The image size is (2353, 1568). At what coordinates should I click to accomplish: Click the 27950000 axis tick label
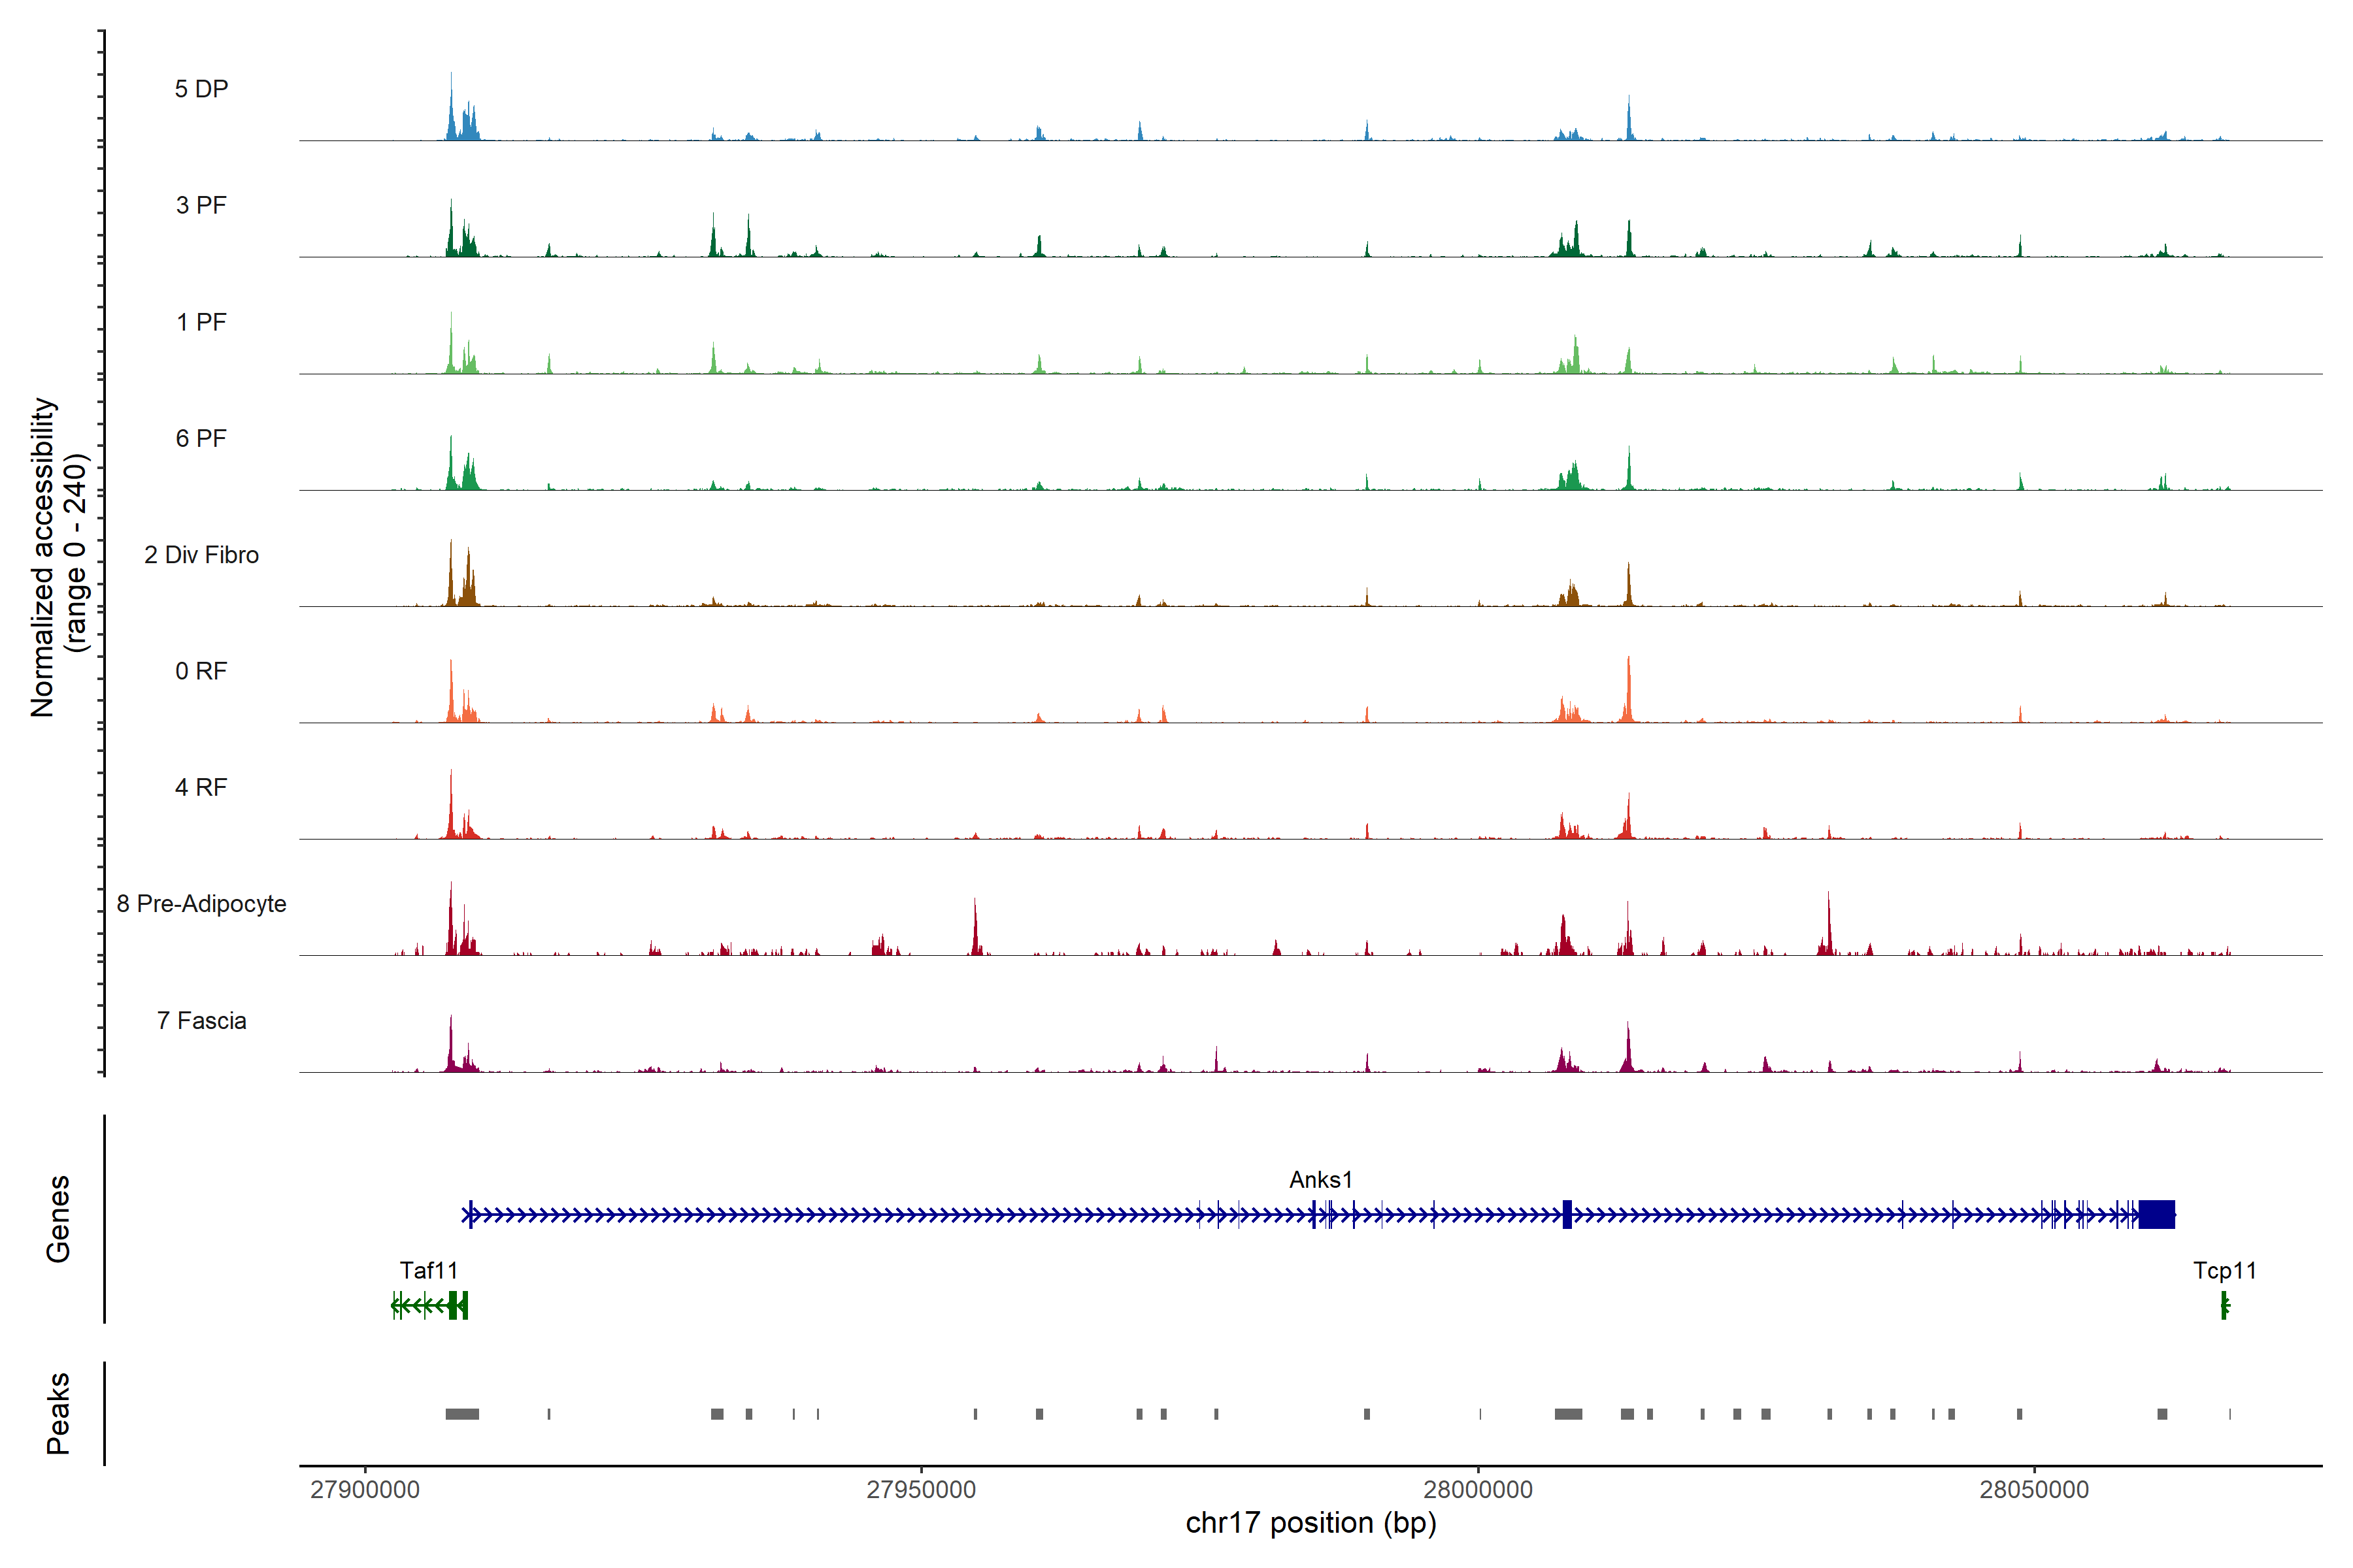coord(920,1490)
